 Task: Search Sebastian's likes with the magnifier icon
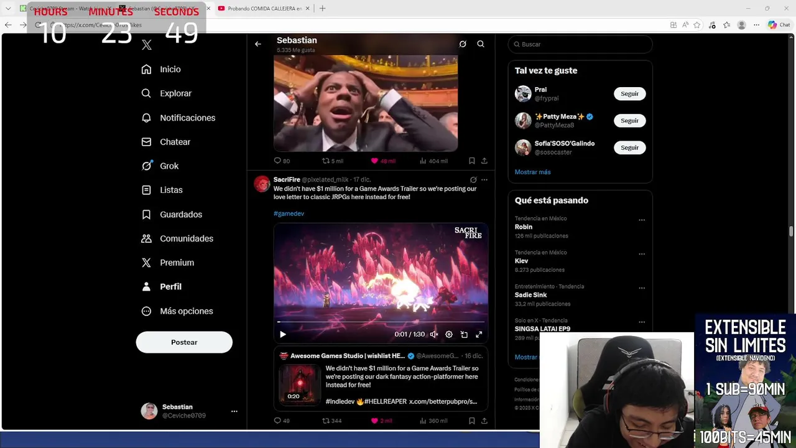point(481,44)
